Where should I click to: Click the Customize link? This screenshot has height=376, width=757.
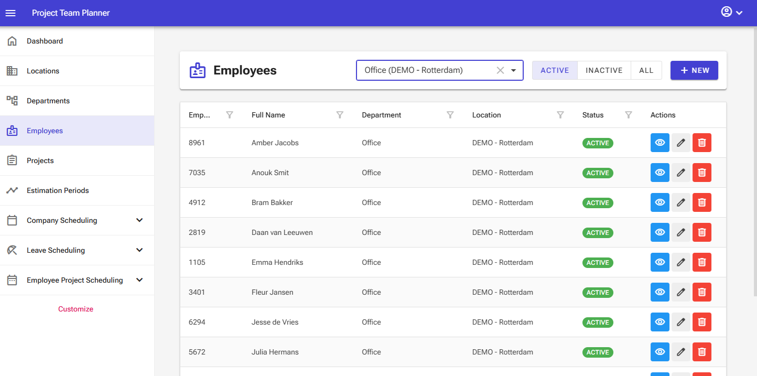click(75, 309)
